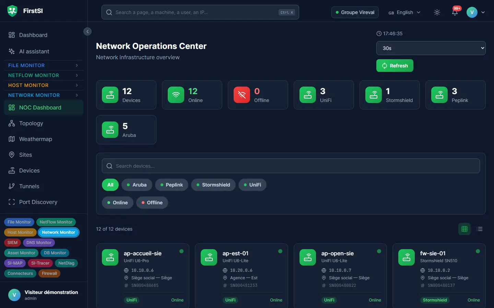Screen dimensions: 494x308
Task: Click the FirstSI shield logo
Action: pos(12,11)
